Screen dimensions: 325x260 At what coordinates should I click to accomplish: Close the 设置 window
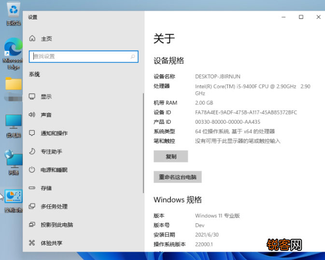[x=319, y=17]
